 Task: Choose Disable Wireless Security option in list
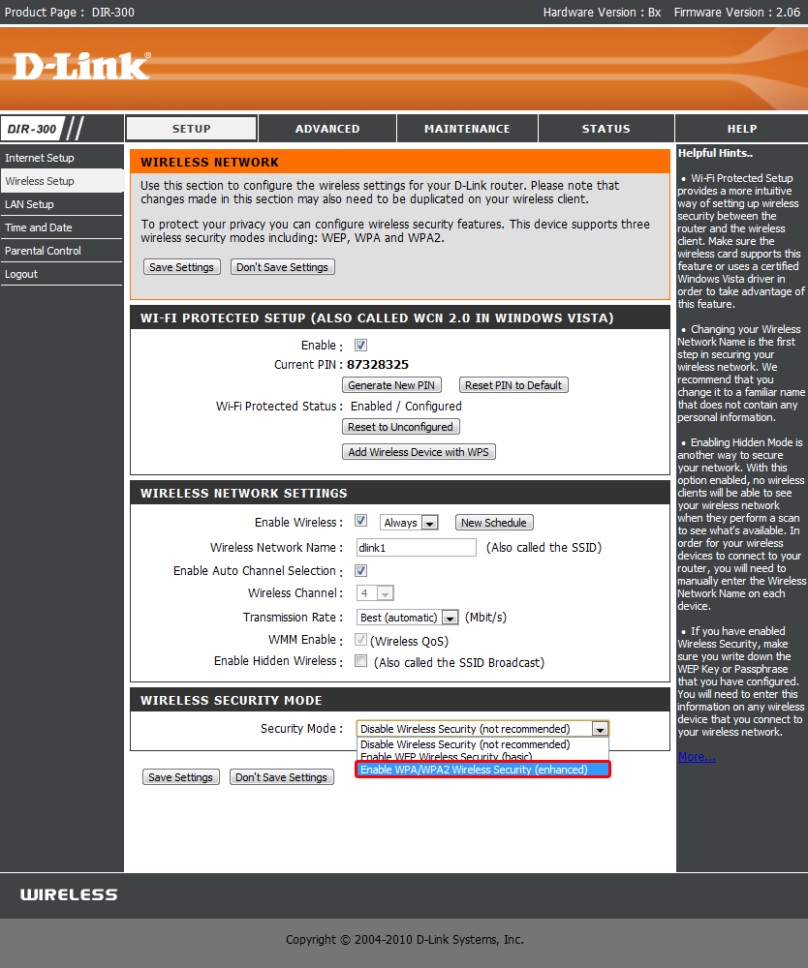pos(482,744)
